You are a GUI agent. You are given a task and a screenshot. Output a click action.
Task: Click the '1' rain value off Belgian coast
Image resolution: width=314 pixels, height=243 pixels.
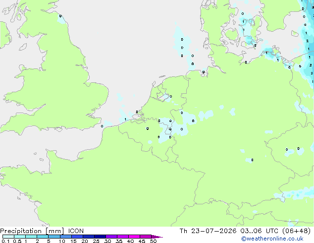click(125, 120)
